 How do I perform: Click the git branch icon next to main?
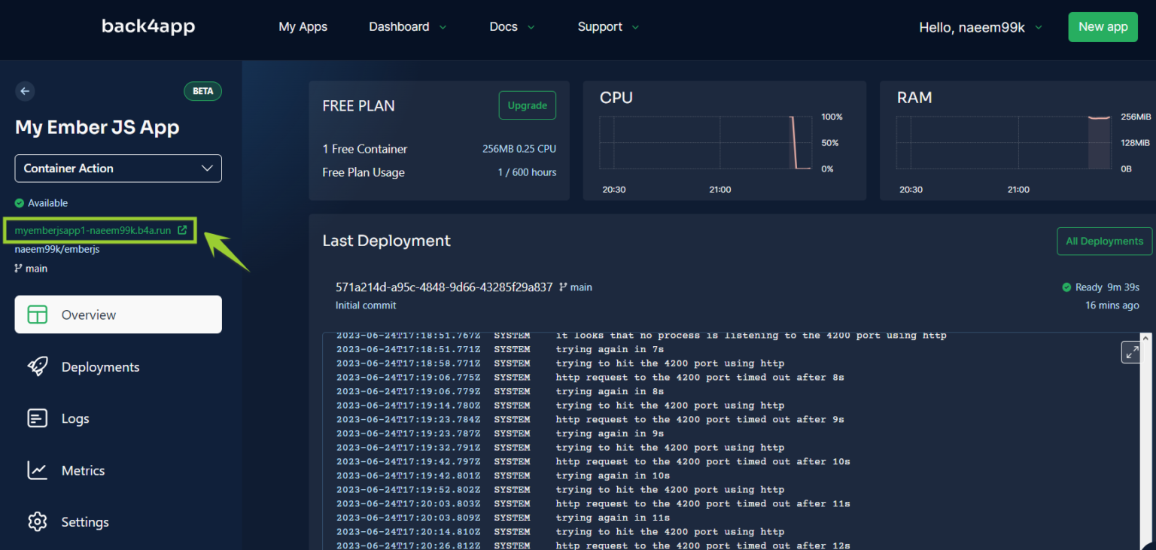tap(18, 268)
